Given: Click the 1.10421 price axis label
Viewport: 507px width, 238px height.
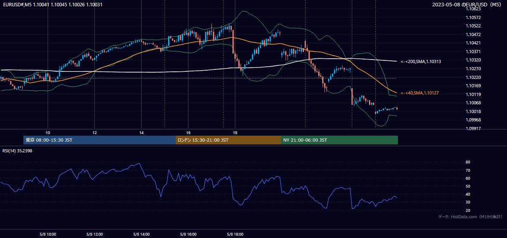Looking at the screenshot, I should pos(473,43).
